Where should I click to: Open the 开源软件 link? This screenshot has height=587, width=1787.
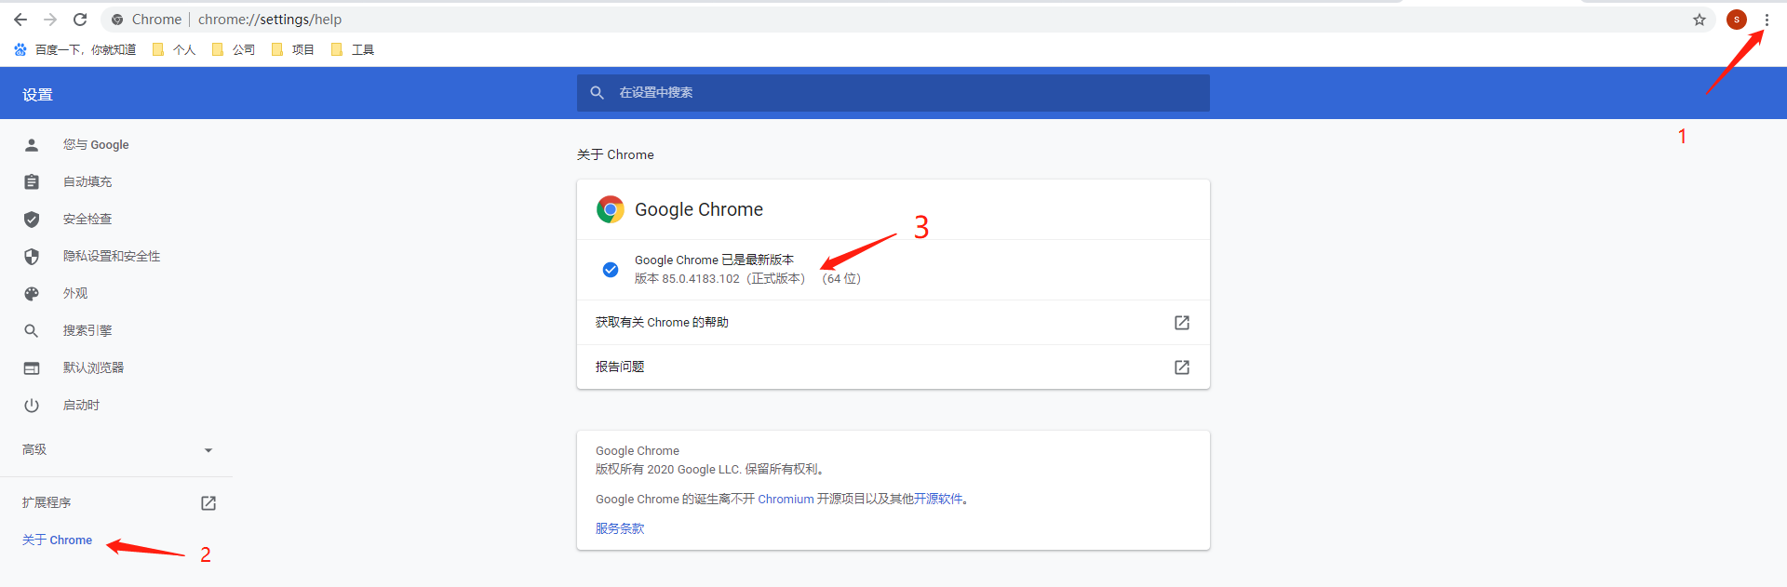coord(938,500)
